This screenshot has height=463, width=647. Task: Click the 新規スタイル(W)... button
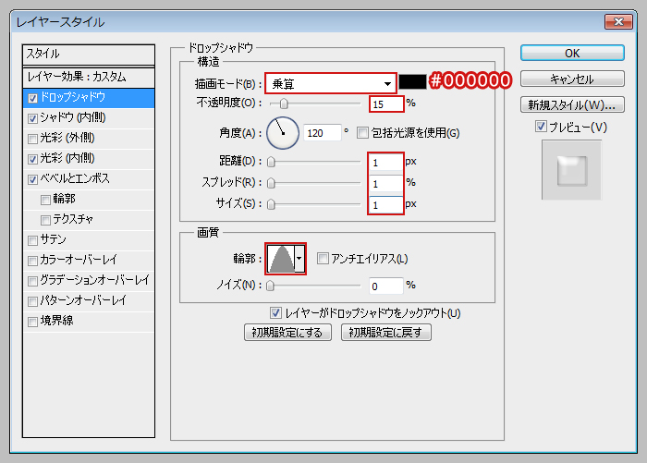pos(572,104)
